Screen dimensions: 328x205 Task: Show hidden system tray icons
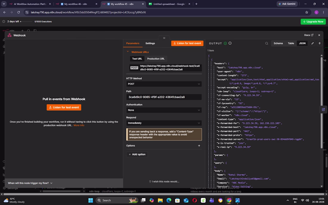(x=288, y=201)
